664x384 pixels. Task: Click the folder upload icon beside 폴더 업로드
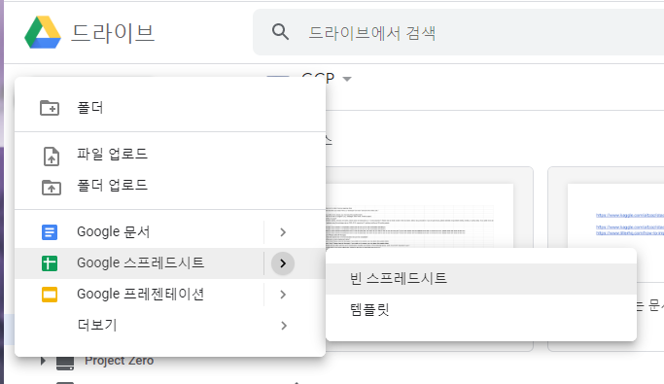(x=52, y=187)
